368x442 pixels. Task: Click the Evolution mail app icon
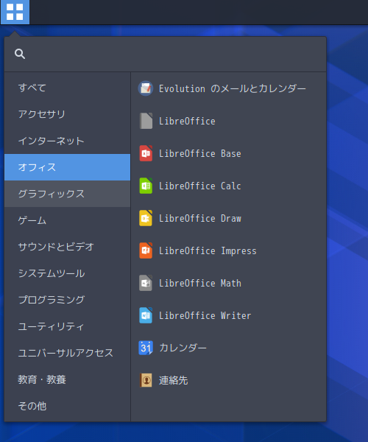(x=146, y=88)
